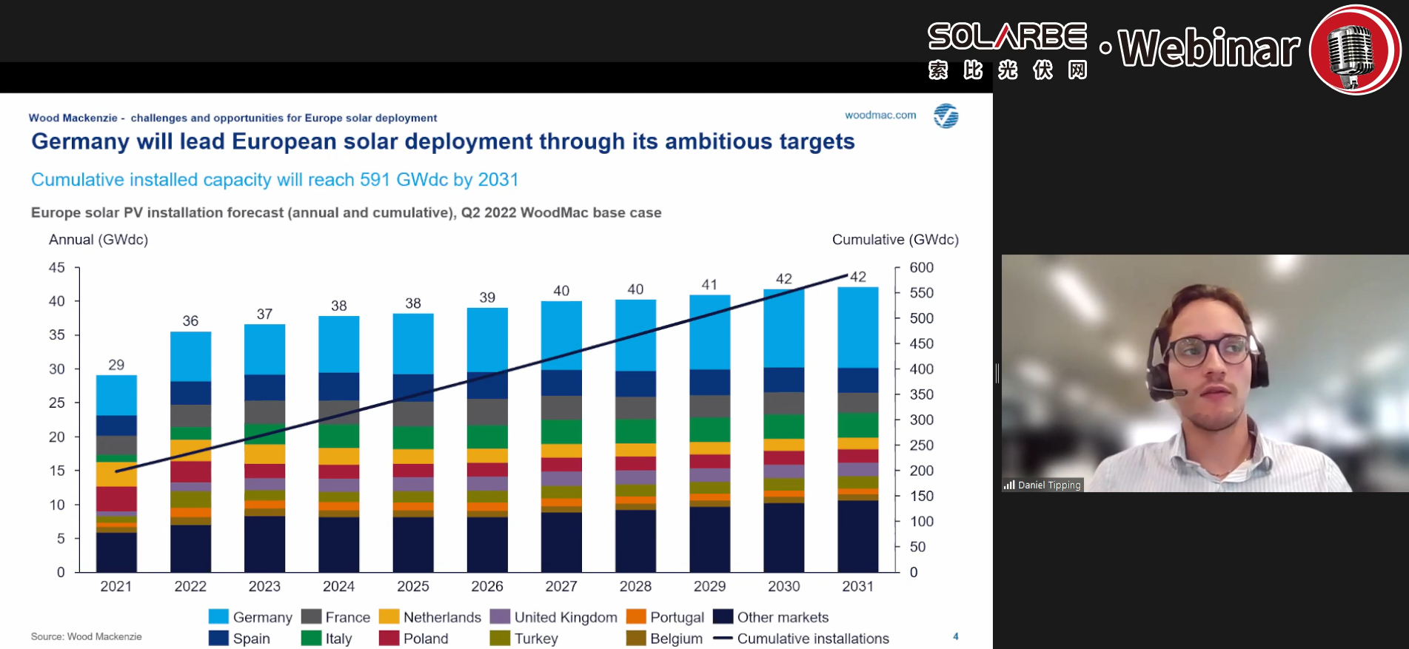Click the 2031 x-axis year label
1409x649 pixels.
pyautogui.click(x=857, y=586)
